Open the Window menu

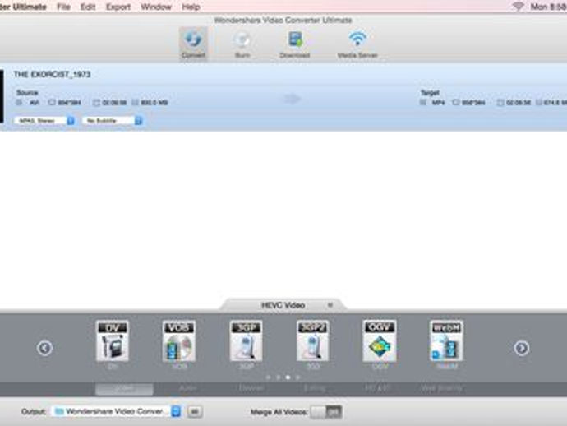tap(156, 7)
